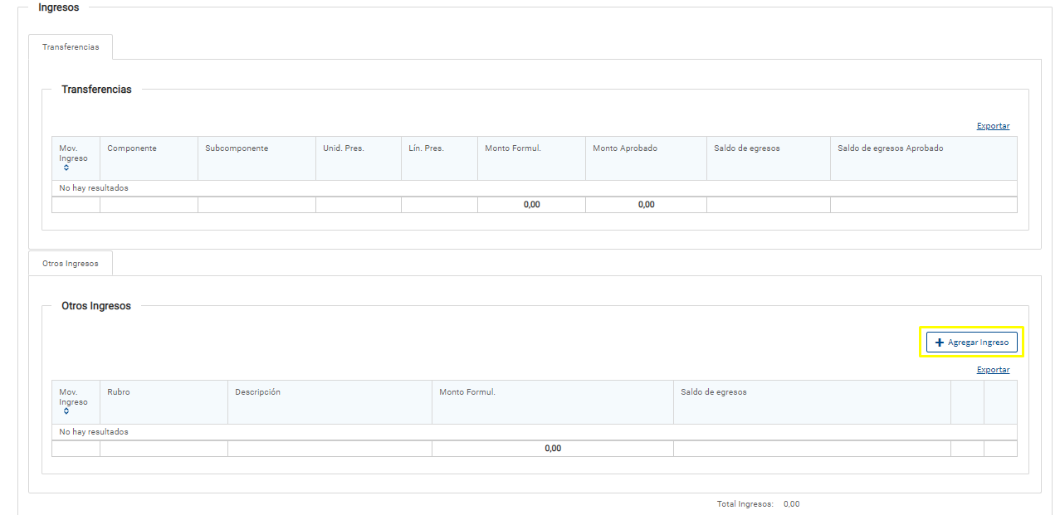Click the Descripción column header
The height and width of the screenshot is (515, 1060).
pyautogui.click(x=257, y=392)
